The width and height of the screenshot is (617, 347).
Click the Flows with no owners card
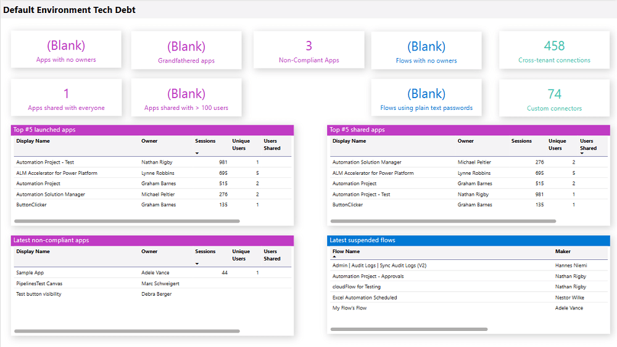click(426, 51)
